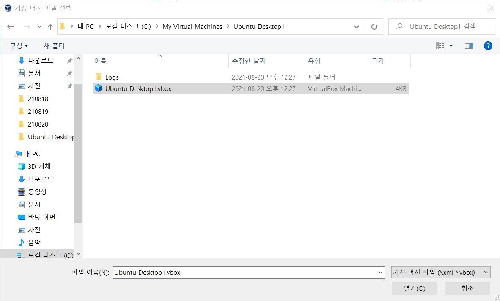Screen dimensions: 500x301
Task: Expand chevron after 내 PC breadcrumb
Action: point(100,27)
